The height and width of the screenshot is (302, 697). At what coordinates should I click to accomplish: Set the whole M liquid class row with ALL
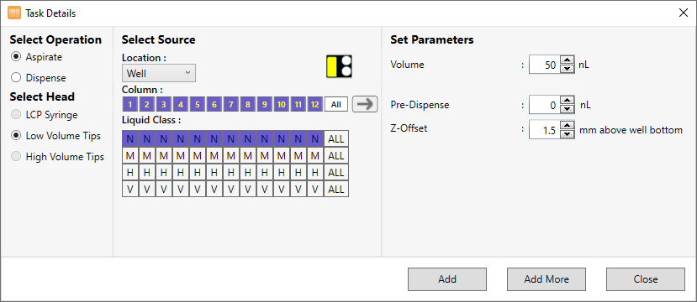336,156
